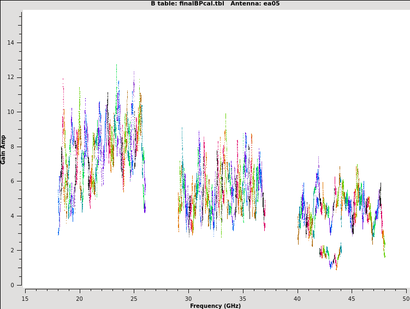Click the y-axis tick label 10

11,112
